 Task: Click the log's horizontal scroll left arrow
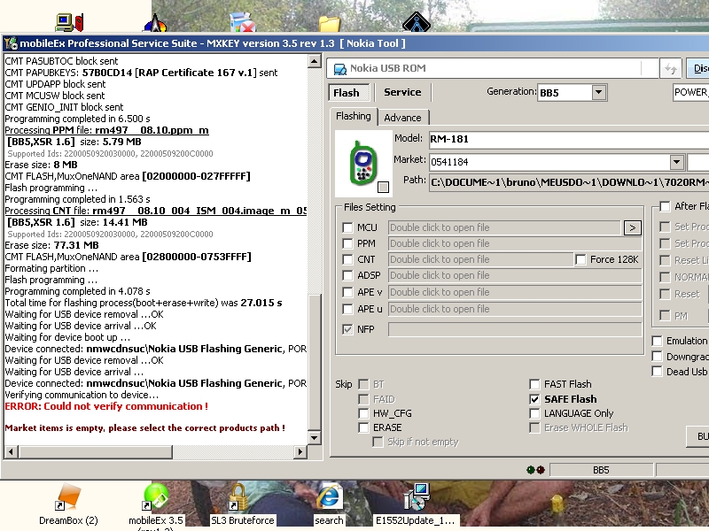point(11,451)
